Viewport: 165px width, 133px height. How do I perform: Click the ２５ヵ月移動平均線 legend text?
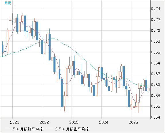coord(72,129)
